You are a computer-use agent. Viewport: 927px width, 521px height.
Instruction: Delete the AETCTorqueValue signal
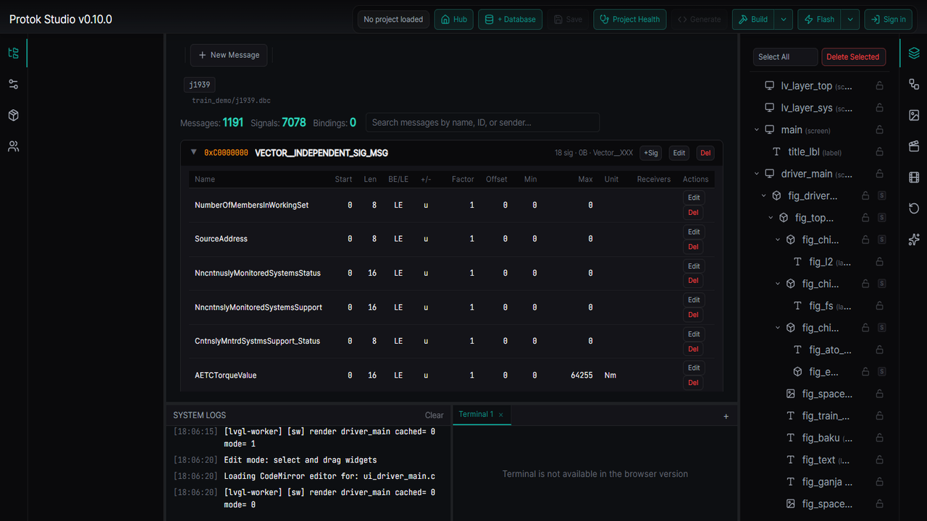point(693,383)
